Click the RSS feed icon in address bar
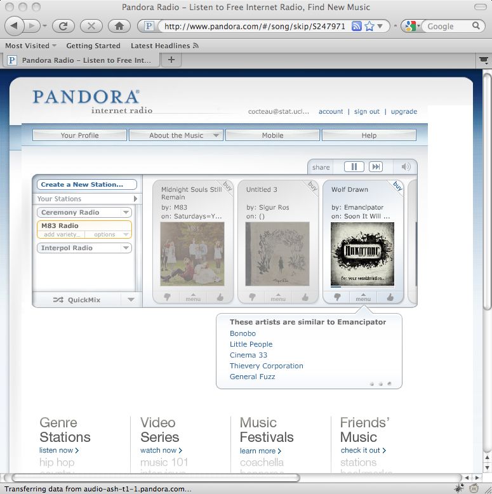The image size is (492, 494). pos(356,26)
